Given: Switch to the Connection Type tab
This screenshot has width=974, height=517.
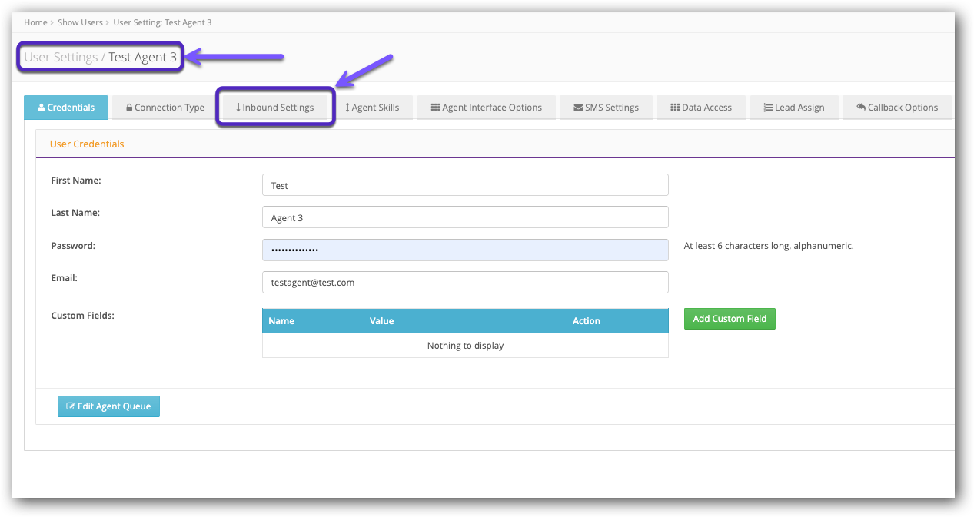Looking at the screenshot, I should (165, 108).
